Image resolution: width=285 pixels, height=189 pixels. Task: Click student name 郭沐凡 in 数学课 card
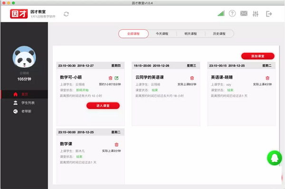(x=80, y=151)
